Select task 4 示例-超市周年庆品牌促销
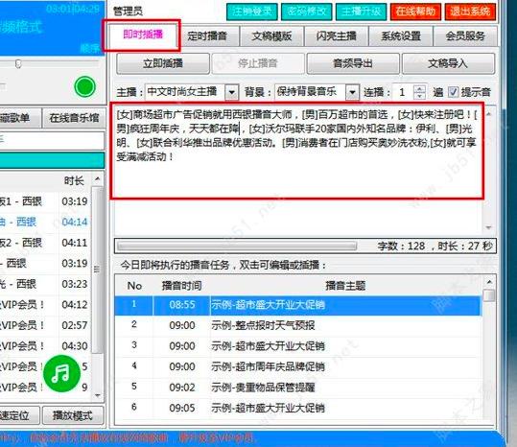This screenshot has height=447, width=517. 298,366
